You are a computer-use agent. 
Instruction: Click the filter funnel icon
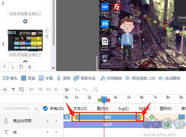(x=13, y=89)
